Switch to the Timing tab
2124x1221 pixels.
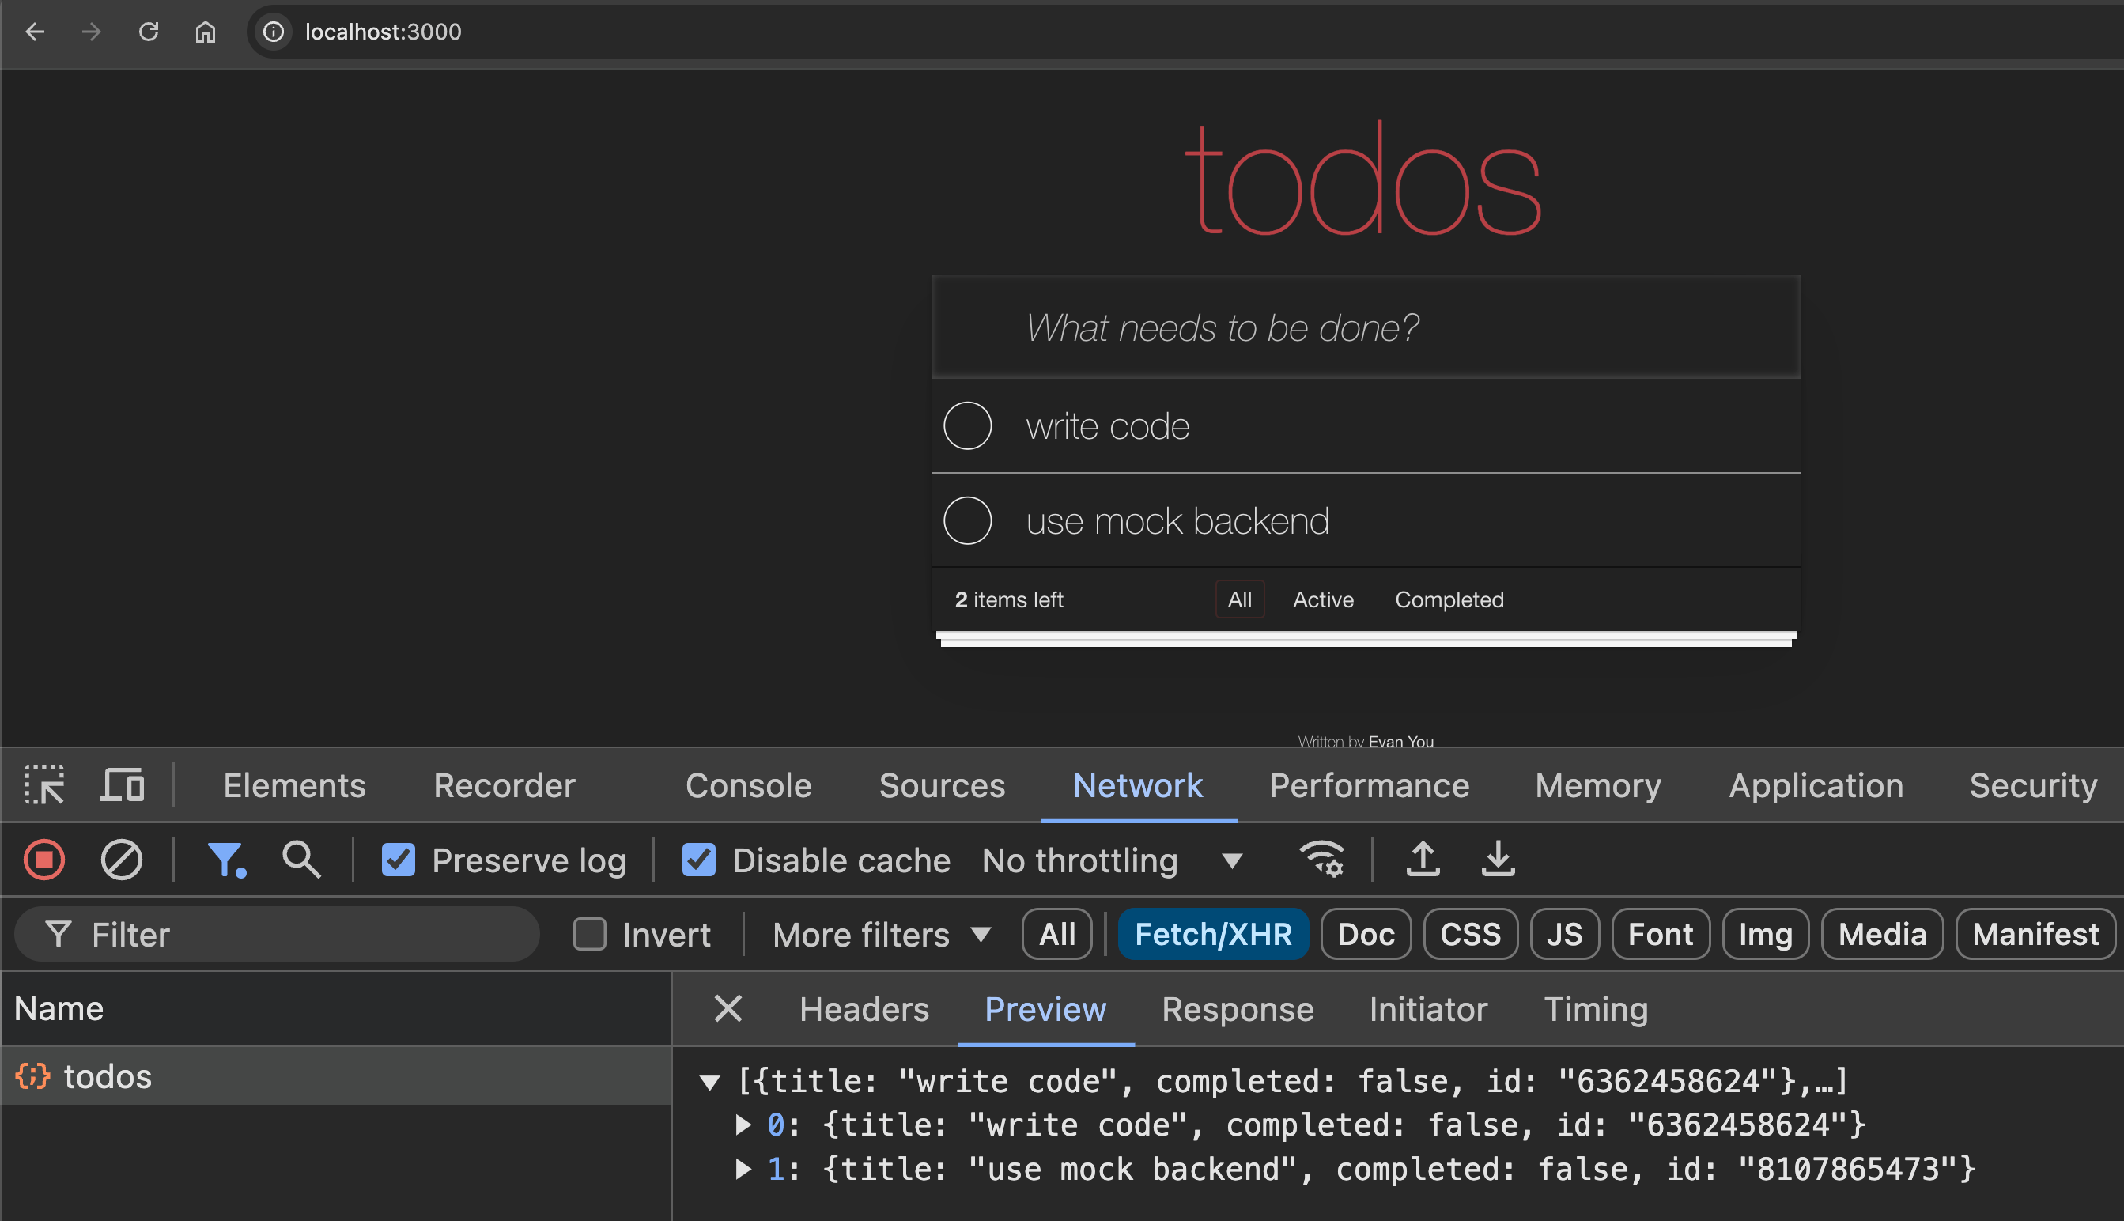click(1595, 1009)
